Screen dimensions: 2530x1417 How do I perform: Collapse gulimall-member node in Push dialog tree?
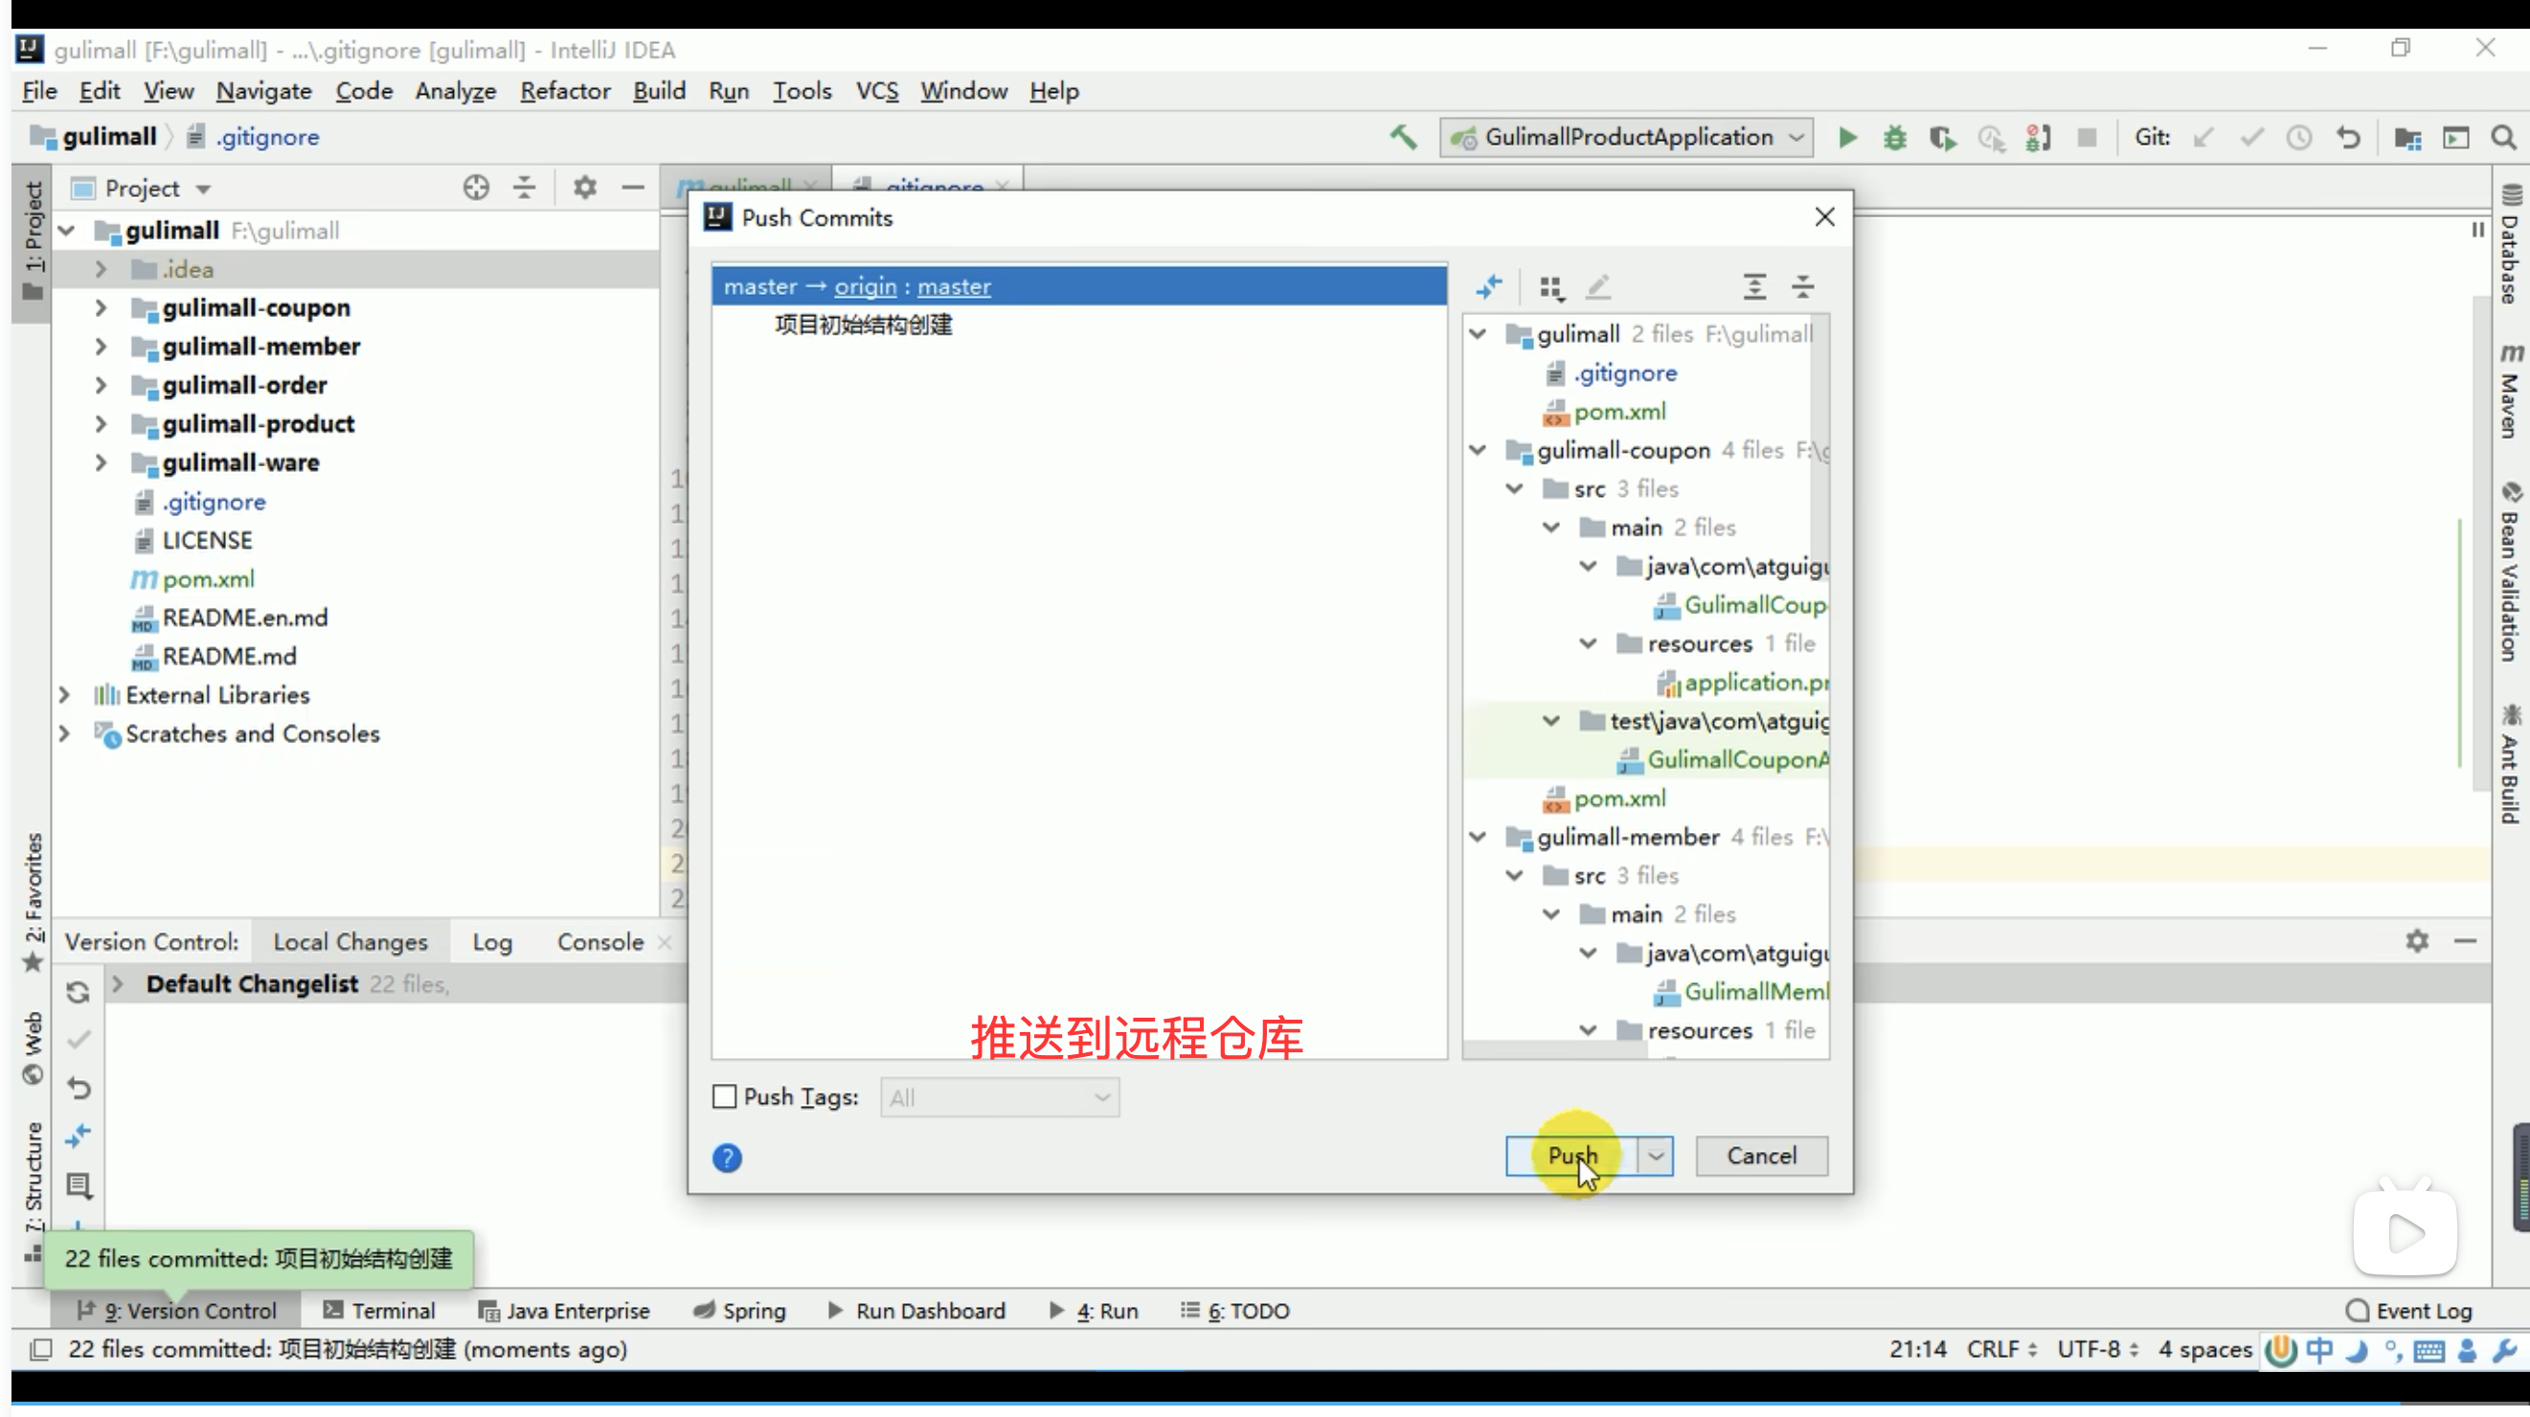point(1478,837)
